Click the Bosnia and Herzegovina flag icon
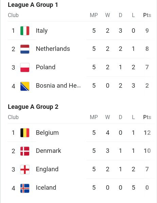This screenshot has width=157, height=203. [25, 86]
